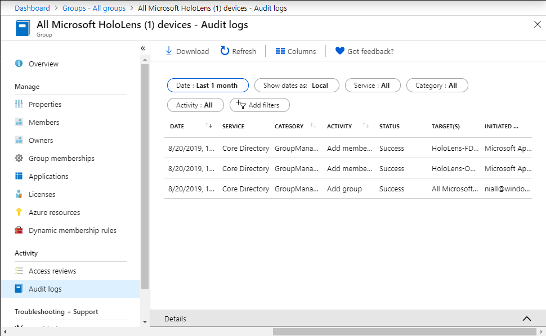Click the Licenses icon in sidebar

pyautogui.click(x=19, y=194)
